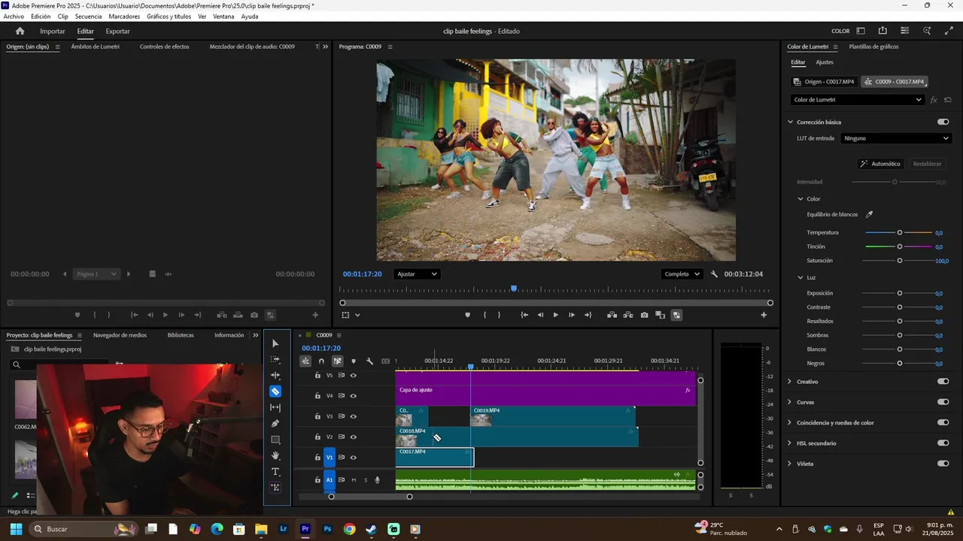The image size is (963, 541).
Task: Toggle the Curvas section switch
Action: [943, 402]
